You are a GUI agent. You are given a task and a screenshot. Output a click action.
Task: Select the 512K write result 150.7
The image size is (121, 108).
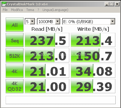coord(93,55)
